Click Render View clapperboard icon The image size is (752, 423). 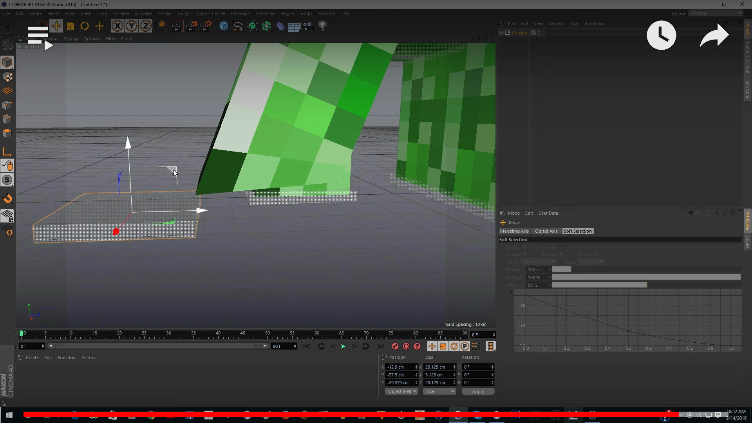[x=177, y=26]
